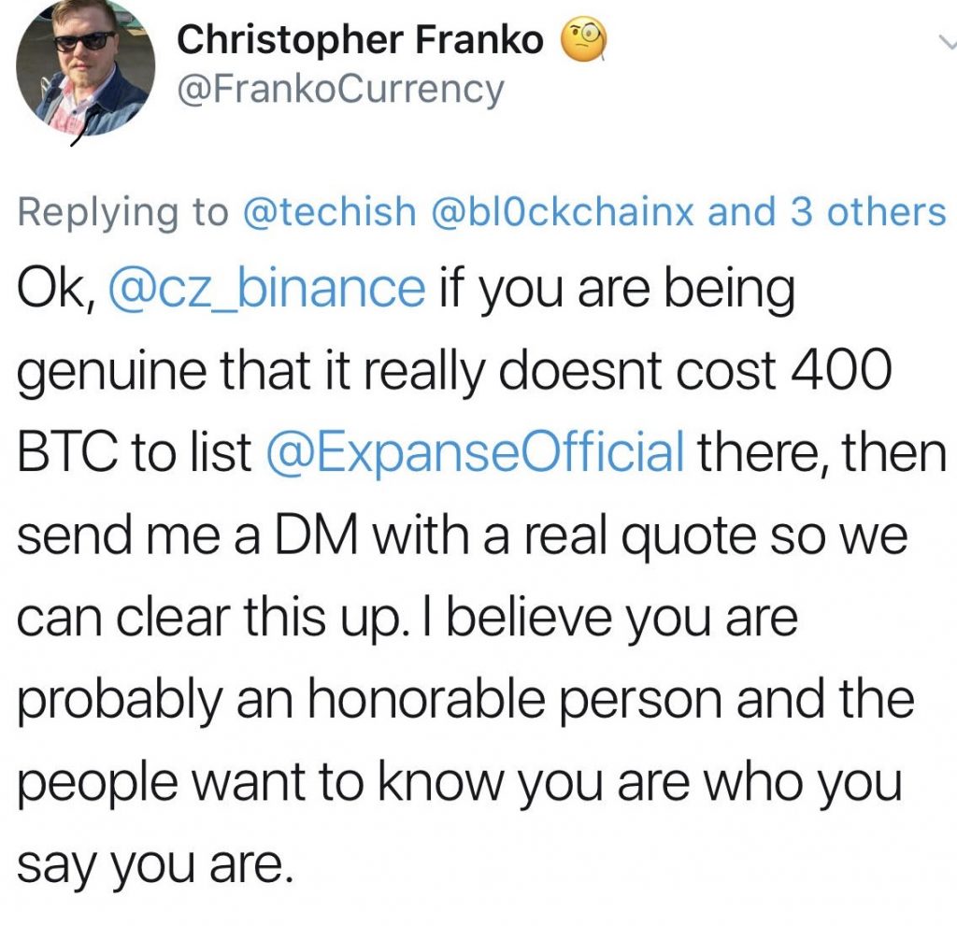The width and height of the screenshot is (957, 926).
Task: Expand the tweet options chevron
Action: 946,40
